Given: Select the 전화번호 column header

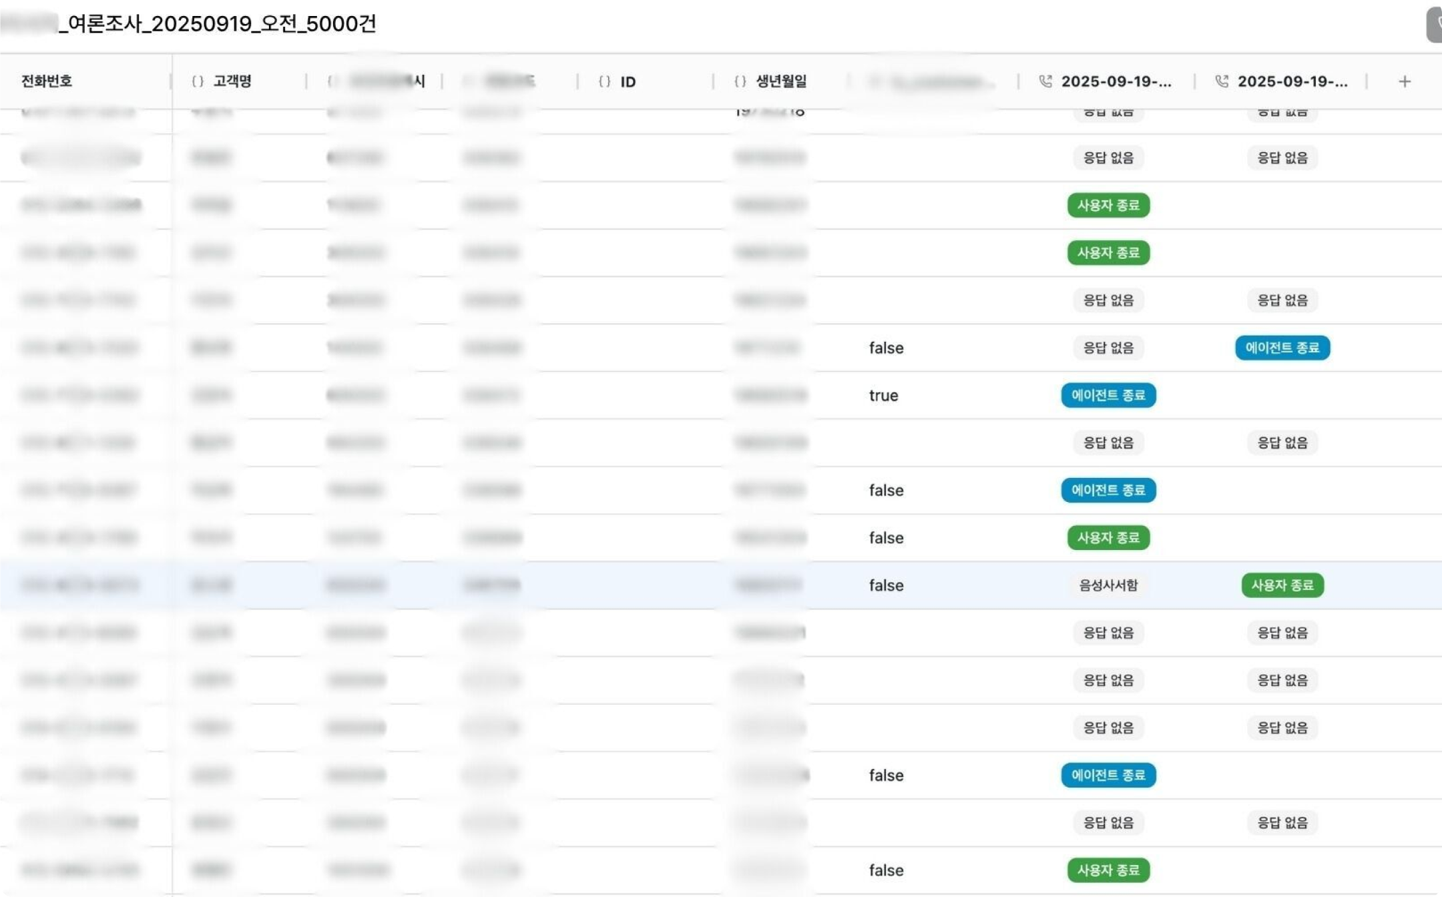Looking at the screenshot, I should pyautogui.click(x=47, y=81).
